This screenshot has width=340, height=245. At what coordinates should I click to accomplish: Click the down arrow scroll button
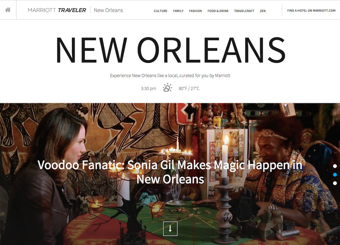click(x=170, y=229)
